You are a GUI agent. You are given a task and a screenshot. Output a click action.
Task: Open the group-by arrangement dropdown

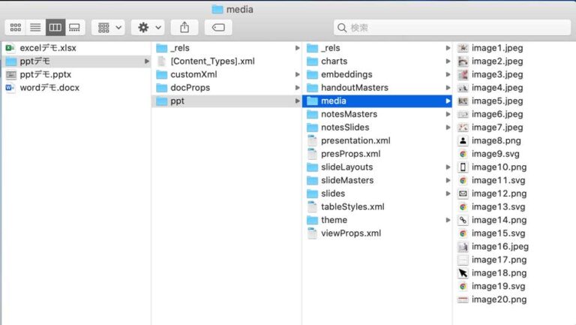[x=108, y=28]
